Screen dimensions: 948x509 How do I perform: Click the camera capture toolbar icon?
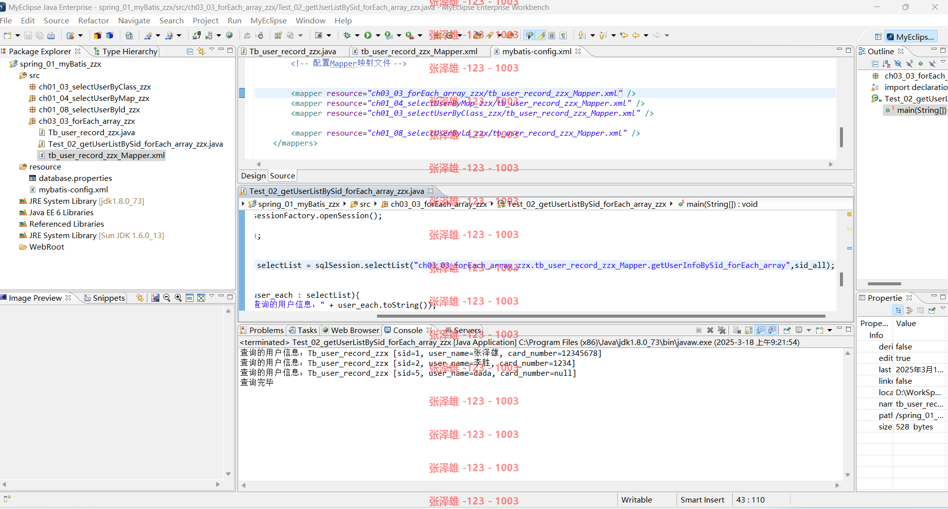pos(319,35)
